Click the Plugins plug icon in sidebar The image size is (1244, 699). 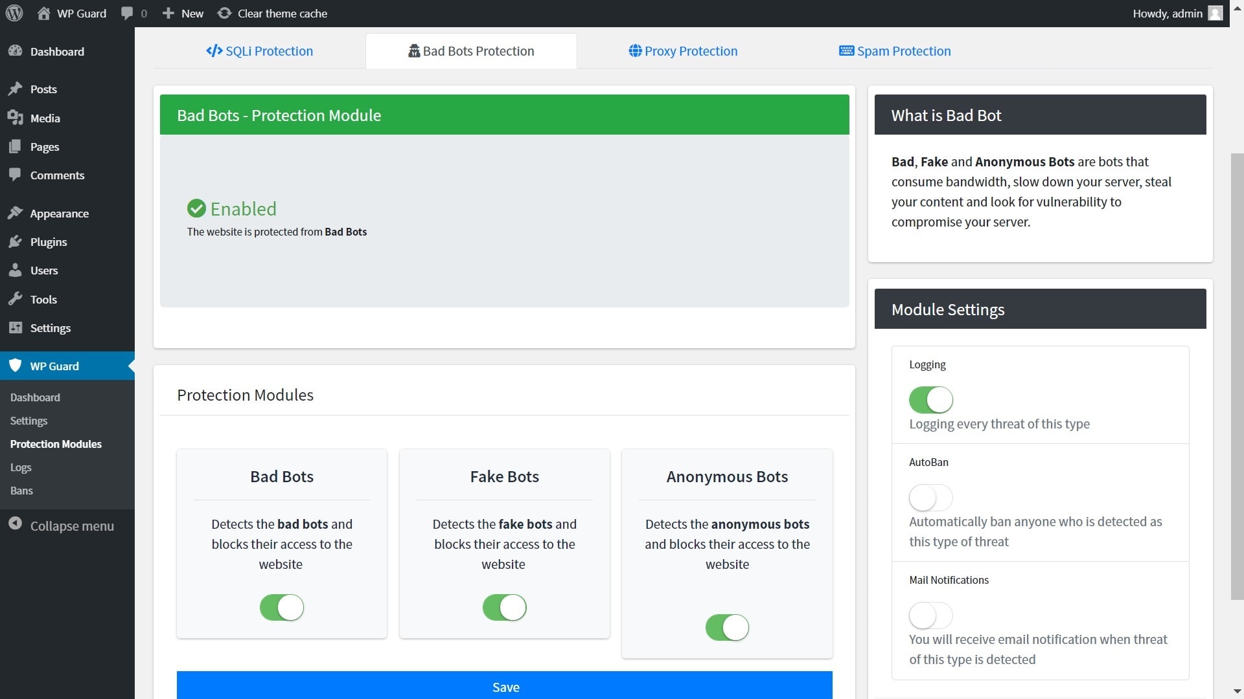(16, 241)
